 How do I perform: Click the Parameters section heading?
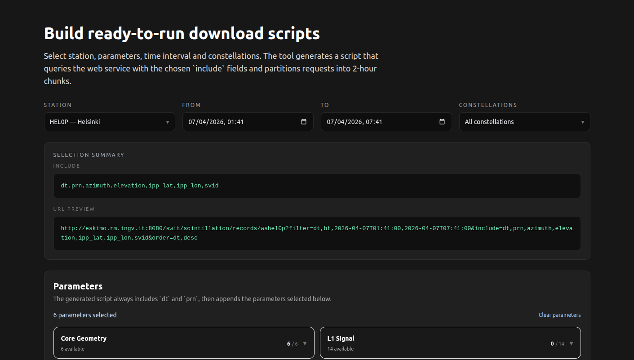pyautogui.click(x=78, y=286)
